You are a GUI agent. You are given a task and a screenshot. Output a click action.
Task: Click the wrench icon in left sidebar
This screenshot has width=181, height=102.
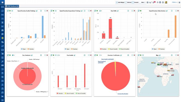(x=2, y=61)
